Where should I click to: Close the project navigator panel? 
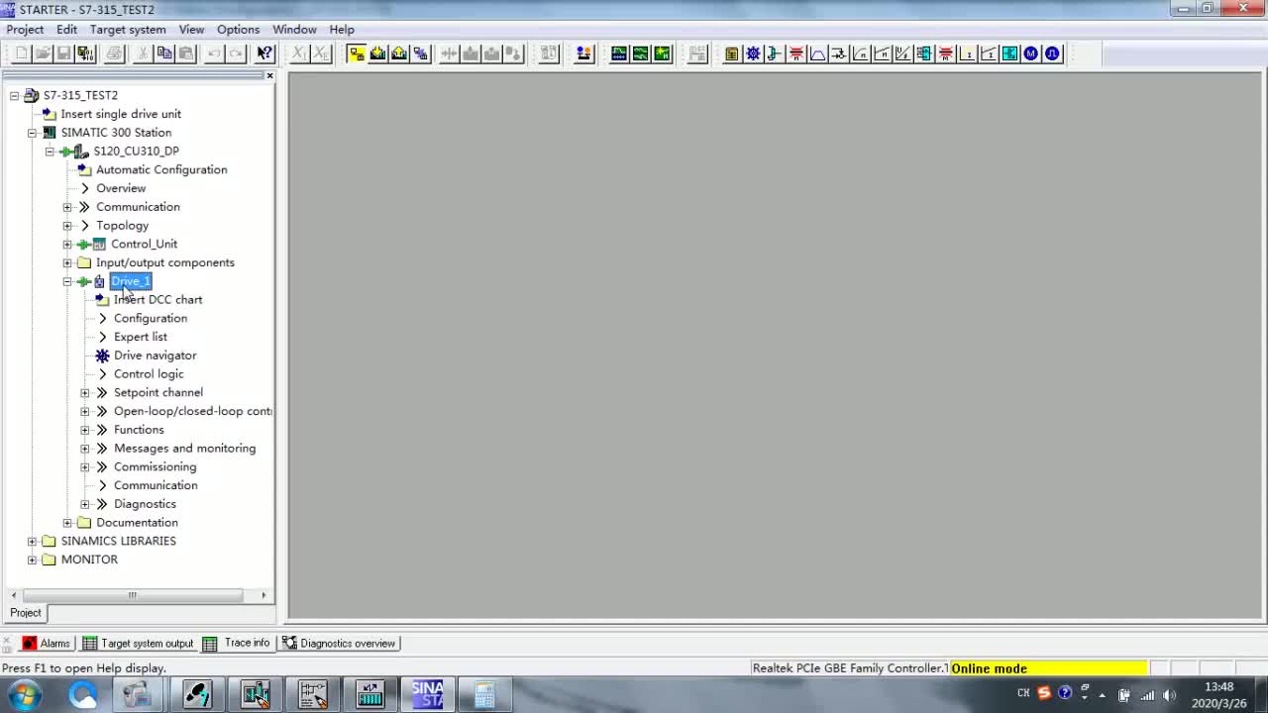click(x=269, y=75)
